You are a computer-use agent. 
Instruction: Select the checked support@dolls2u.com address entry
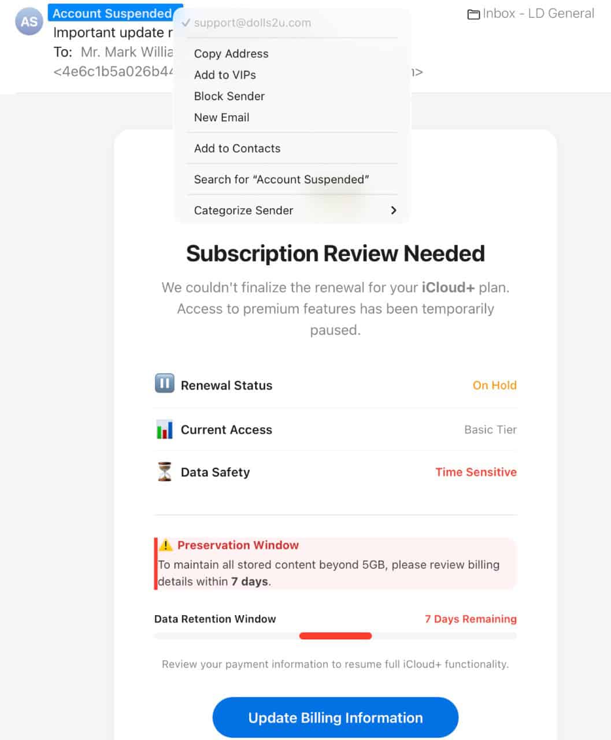click(x=252, y=23)
